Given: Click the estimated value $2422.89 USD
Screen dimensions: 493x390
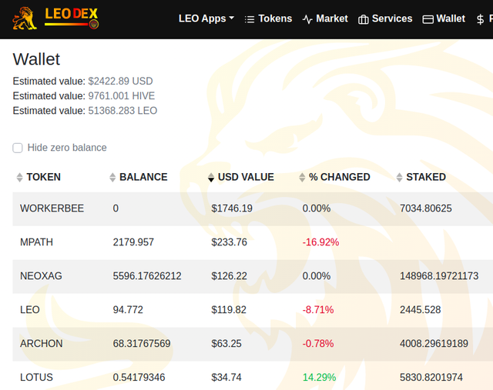Looking at the screenshot, I should (120, 82).
